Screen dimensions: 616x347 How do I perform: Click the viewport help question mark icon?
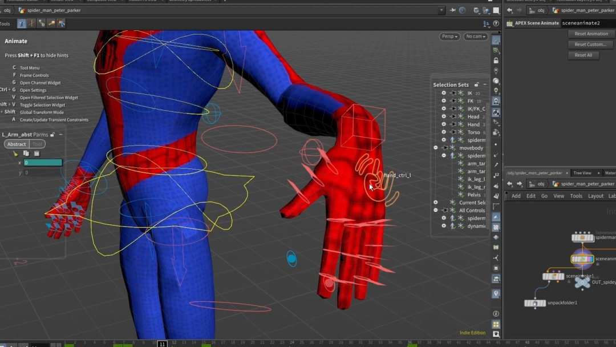496,24
